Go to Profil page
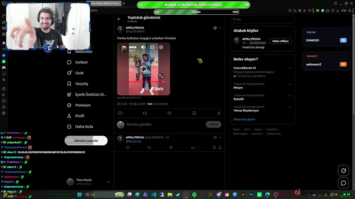This screenshot has height=199, width=355. 75,116
